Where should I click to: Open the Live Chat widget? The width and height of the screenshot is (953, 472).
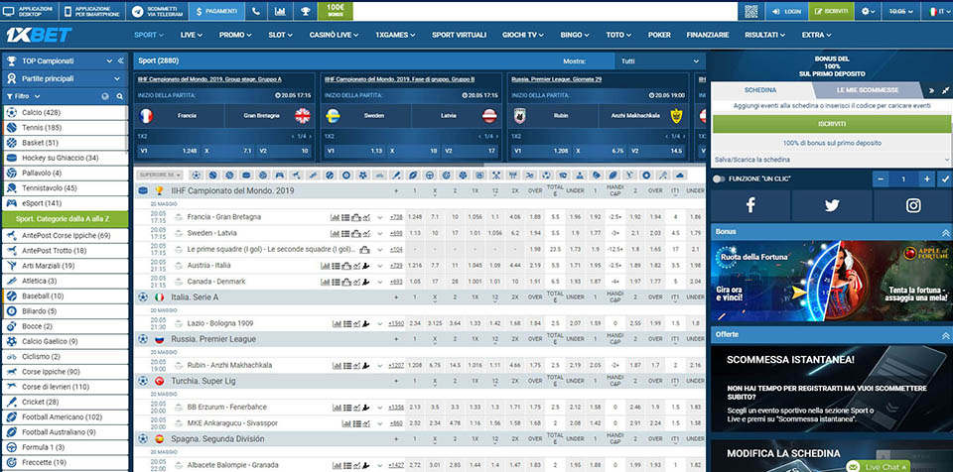[x=878, y=466]
